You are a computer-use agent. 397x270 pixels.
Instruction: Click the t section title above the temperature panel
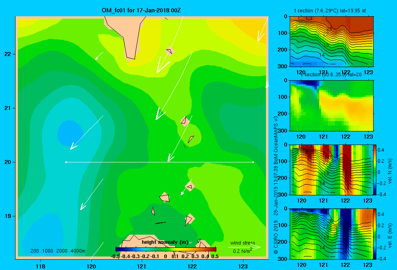pyautogui.click(x=330, y=11)
